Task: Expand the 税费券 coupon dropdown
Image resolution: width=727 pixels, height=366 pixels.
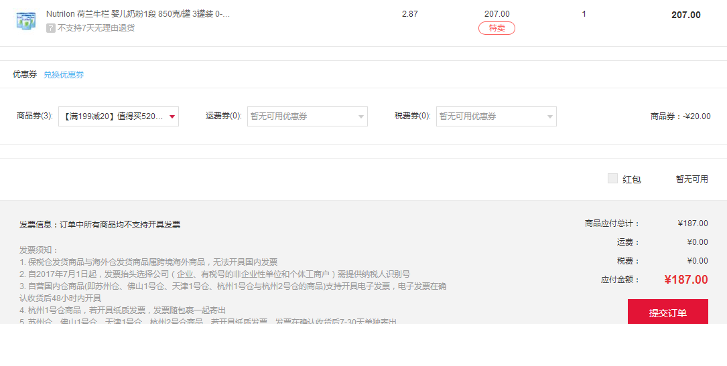Action: pyautogui.click(x=496, y=116)
